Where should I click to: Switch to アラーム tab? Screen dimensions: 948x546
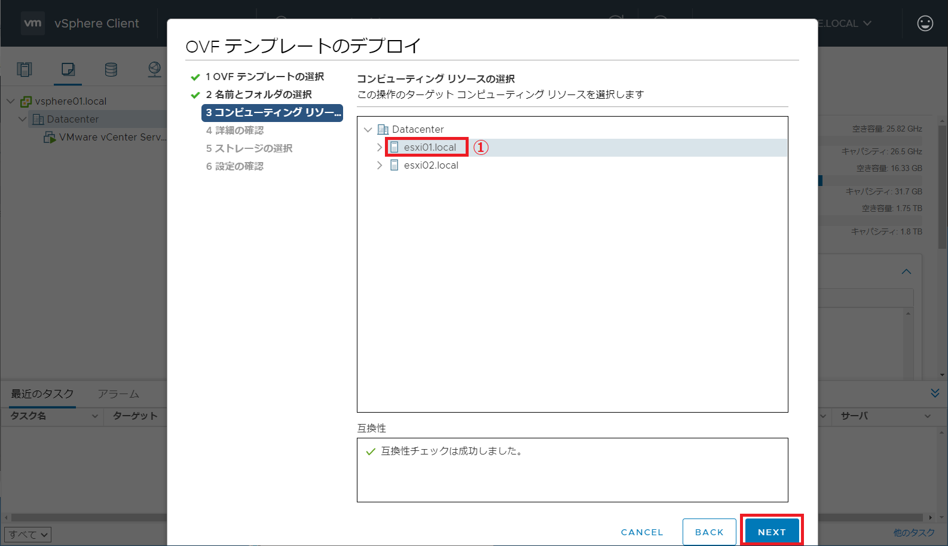point(118,394)
